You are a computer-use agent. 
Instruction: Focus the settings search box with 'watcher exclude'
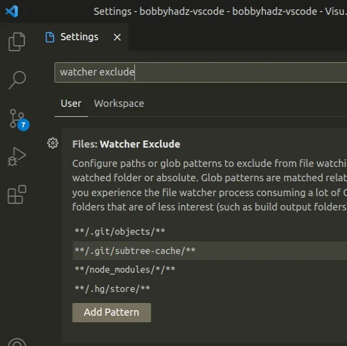(200, 72)
